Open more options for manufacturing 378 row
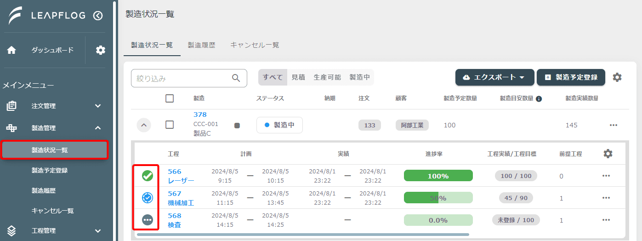This screenshot has height=241, width=642. pyautogui.click(x=614, y=125)
